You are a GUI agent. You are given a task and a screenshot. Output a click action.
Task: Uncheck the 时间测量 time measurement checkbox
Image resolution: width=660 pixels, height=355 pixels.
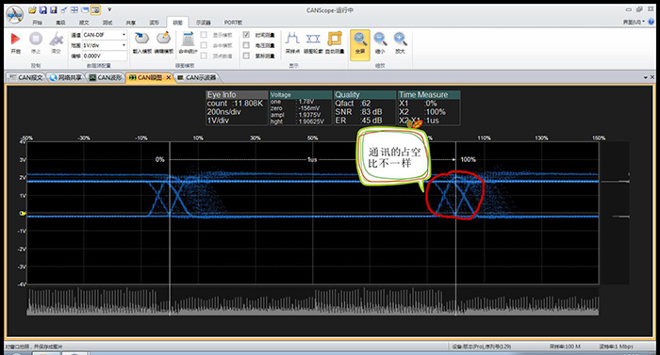(247, 35)
